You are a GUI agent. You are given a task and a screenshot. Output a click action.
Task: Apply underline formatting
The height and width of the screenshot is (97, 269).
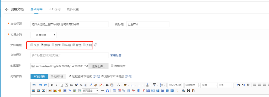[62, 85]
